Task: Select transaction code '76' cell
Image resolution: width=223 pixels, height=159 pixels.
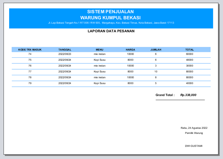Action: click(30, 66)
